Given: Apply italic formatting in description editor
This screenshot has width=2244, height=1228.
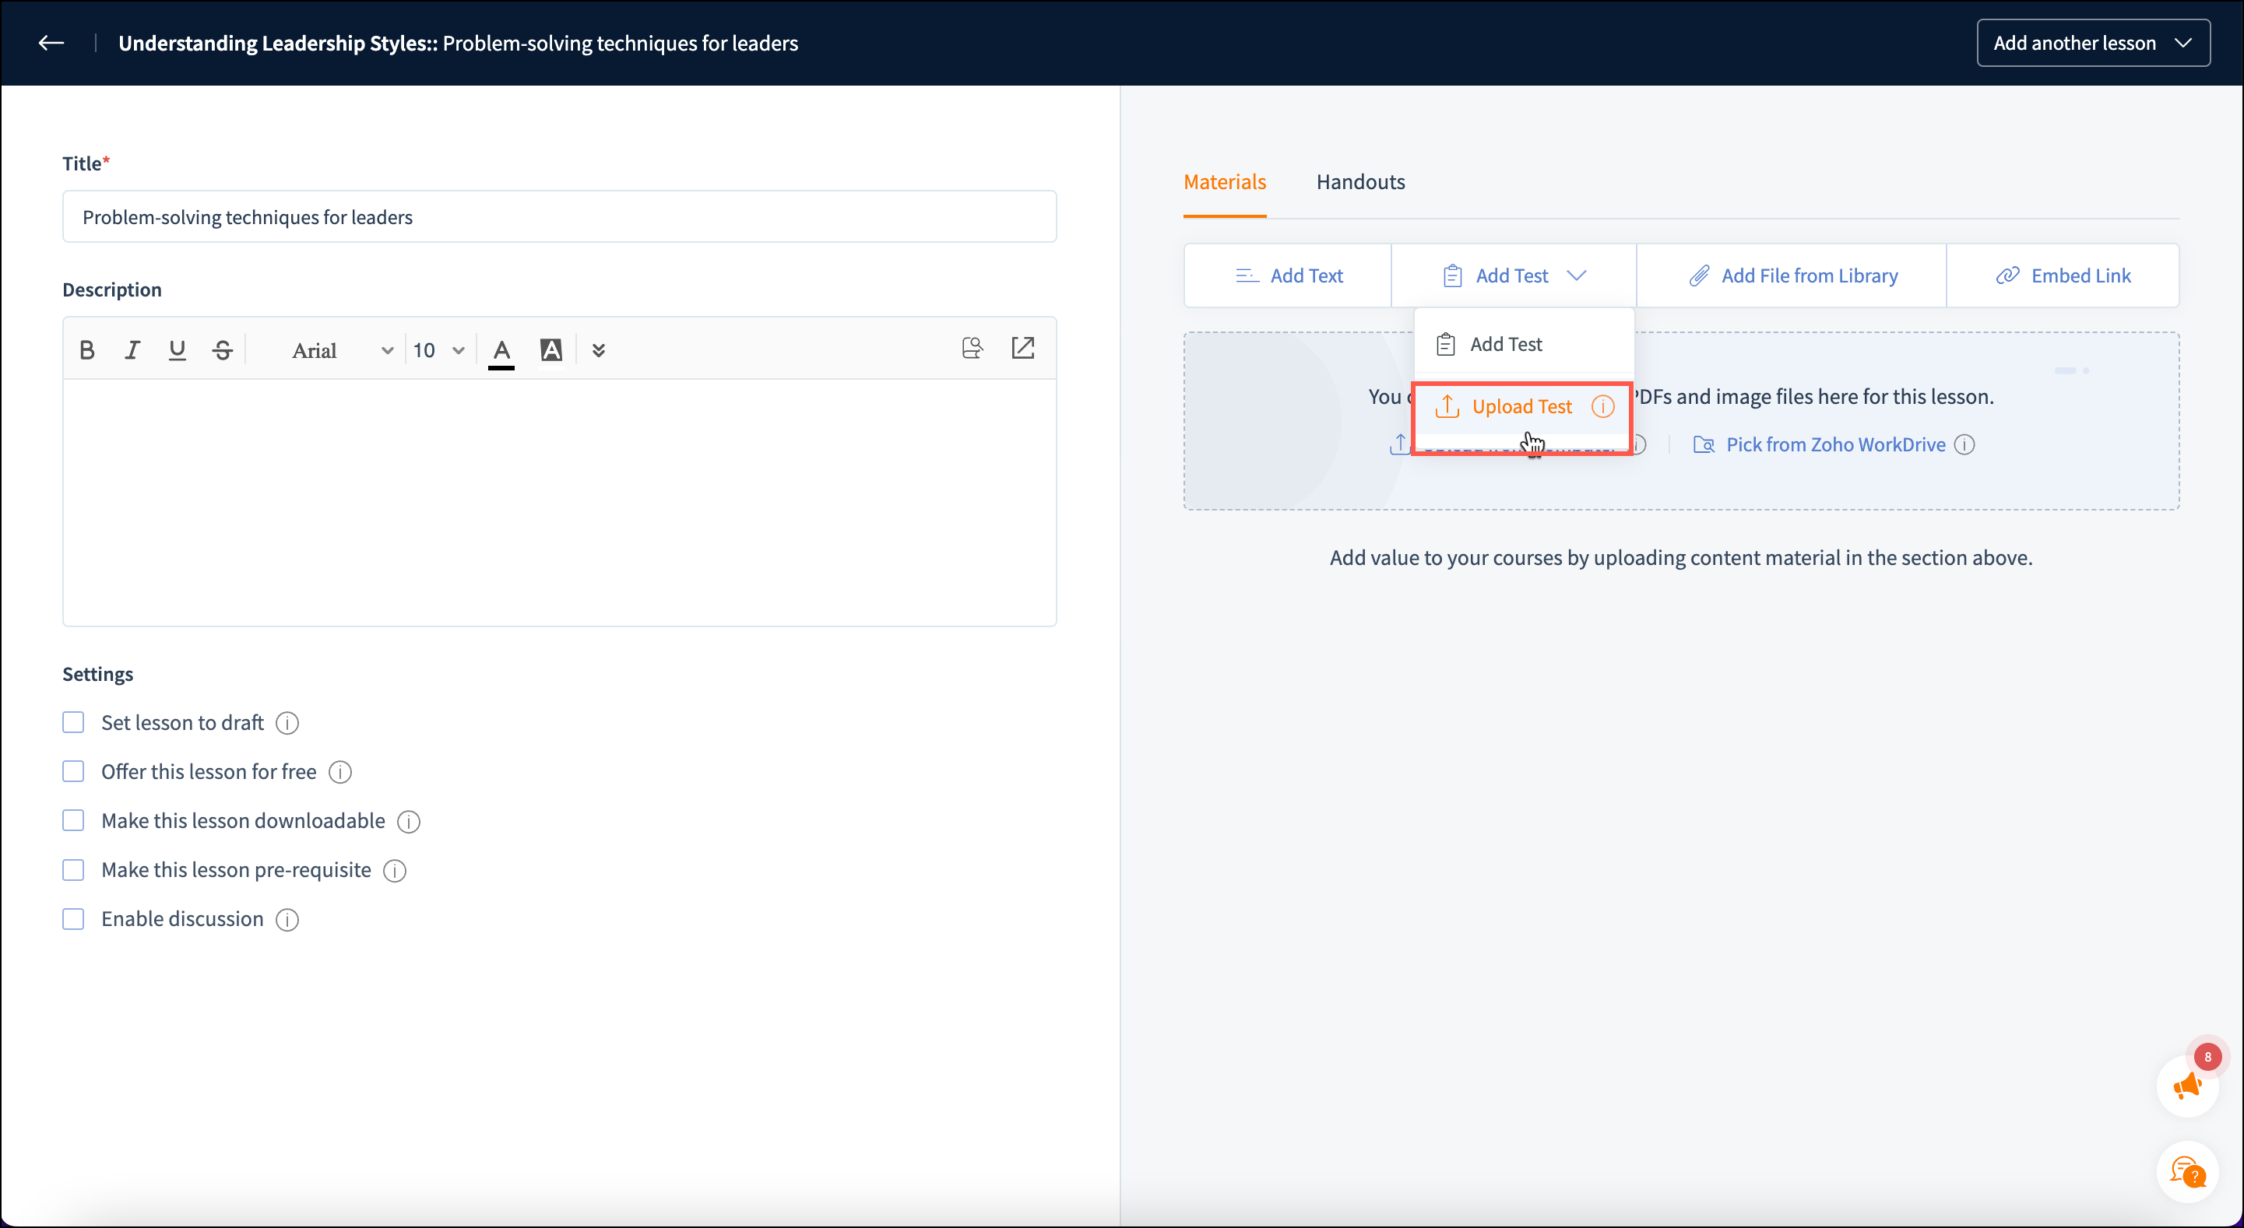Looking at the screenshot, I should pos(132,350).
